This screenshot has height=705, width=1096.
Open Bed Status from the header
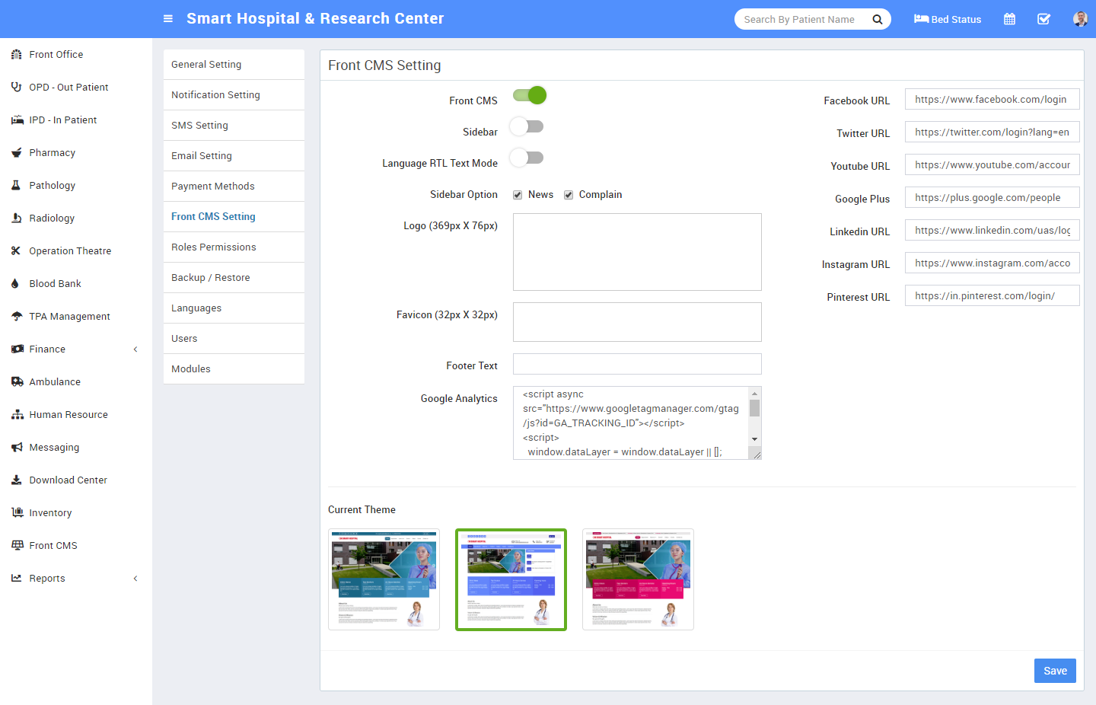[x=948, y=19]
